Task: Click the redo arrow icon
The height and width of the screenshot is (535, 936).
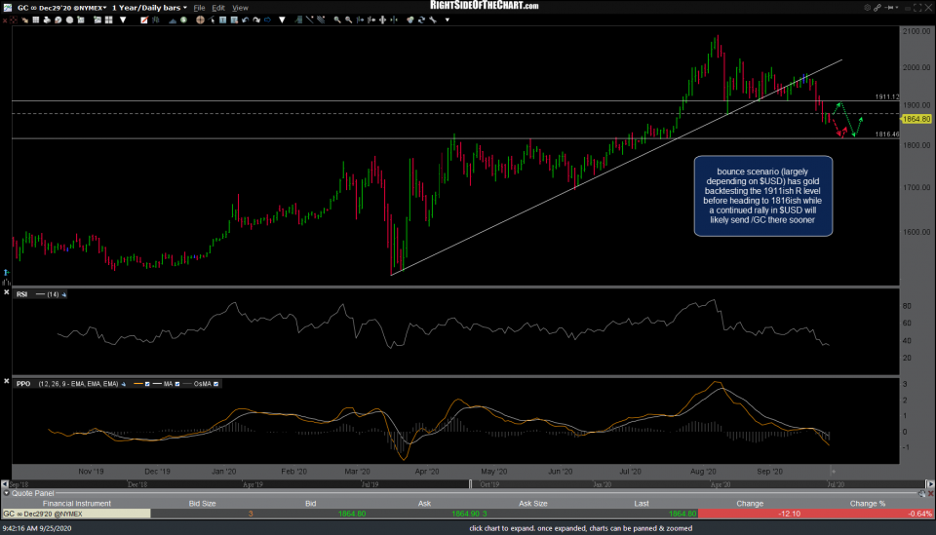Action: point(256,19)
